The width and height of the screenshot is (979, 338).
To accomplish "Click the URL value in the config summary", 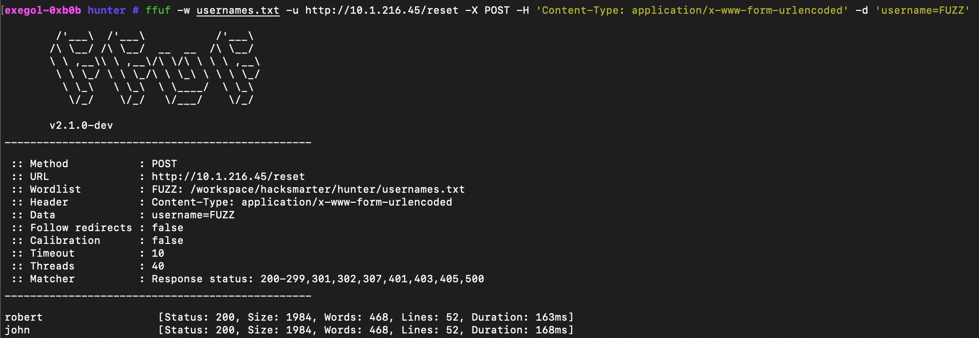I will click(x=228, y=177).
